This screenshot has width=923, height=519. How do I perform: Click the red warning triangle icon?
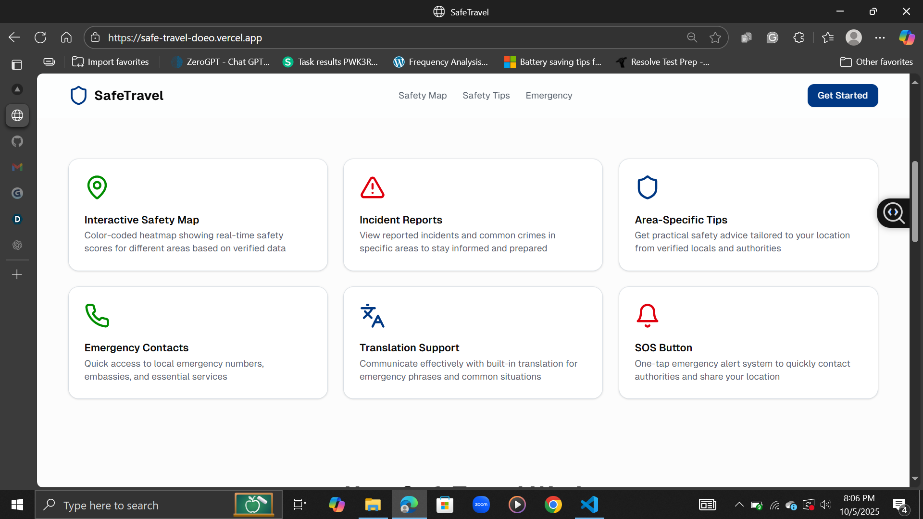pos(372,187)
